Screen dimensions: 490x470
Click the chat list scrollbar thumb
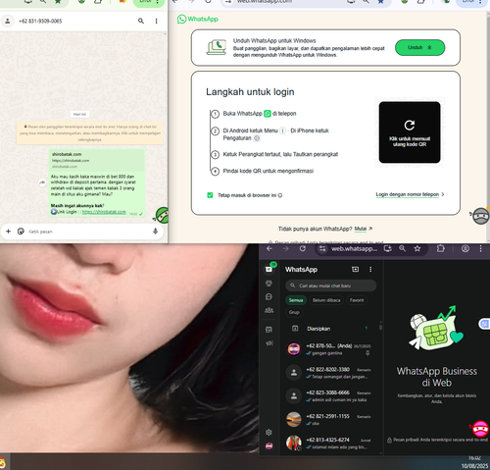pyautogui.click(x=380, y=327)
